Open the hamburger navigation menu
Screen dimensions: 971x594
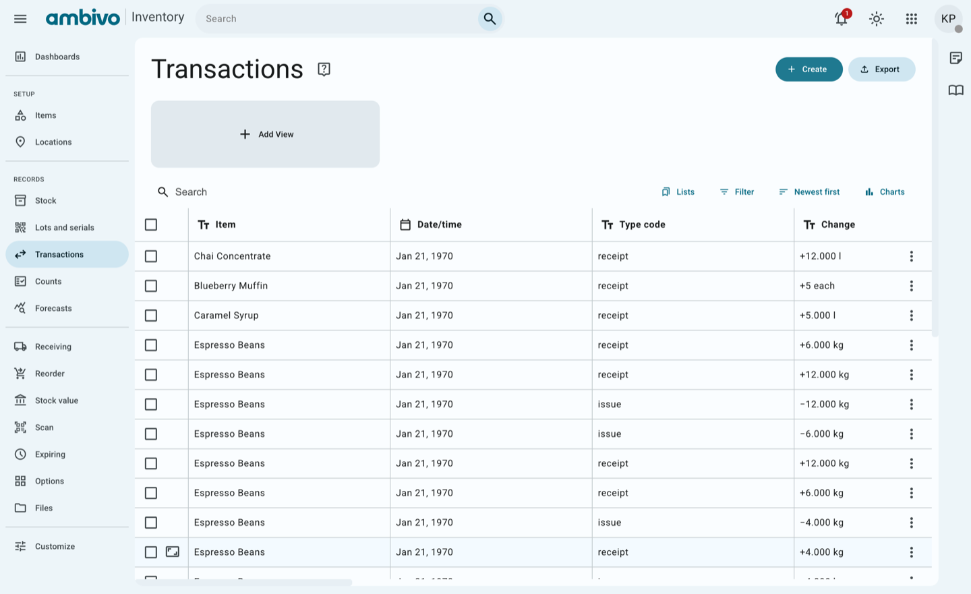click(20, 19)
